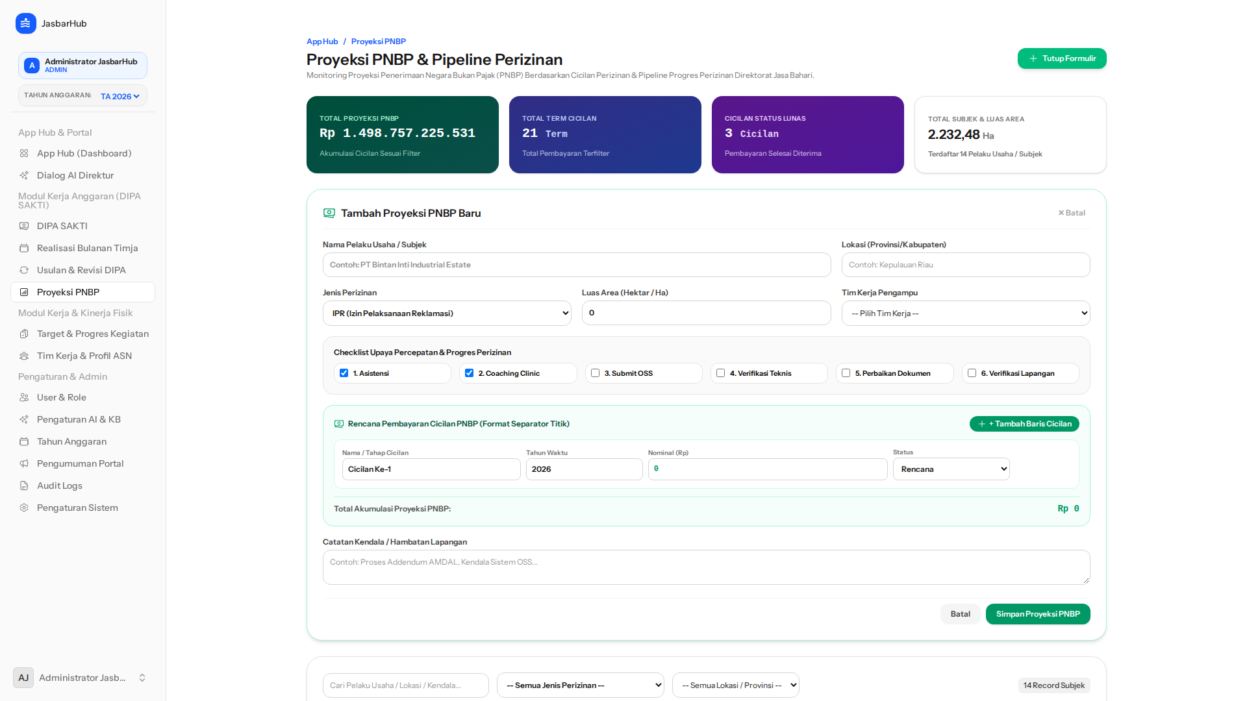Click Tambah Baris Cicilan button
This screenshot has height=701, width=1247.
point(1024,424)
